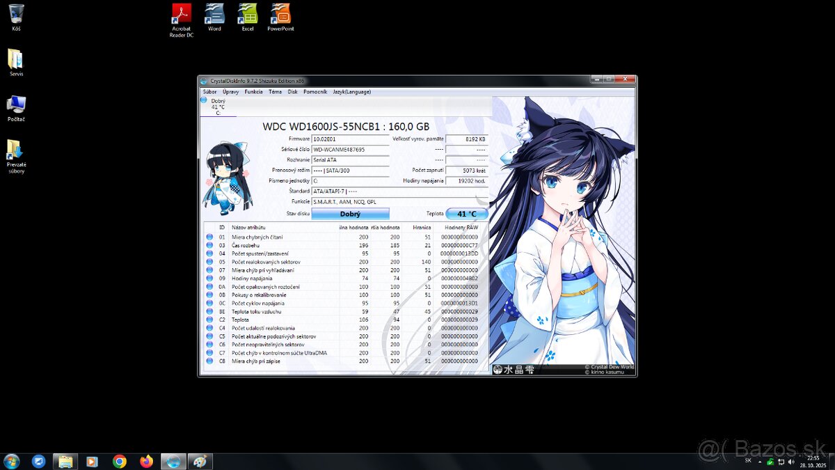
Task: Open the Súbor menu
Action: click(x=209, y=92)
